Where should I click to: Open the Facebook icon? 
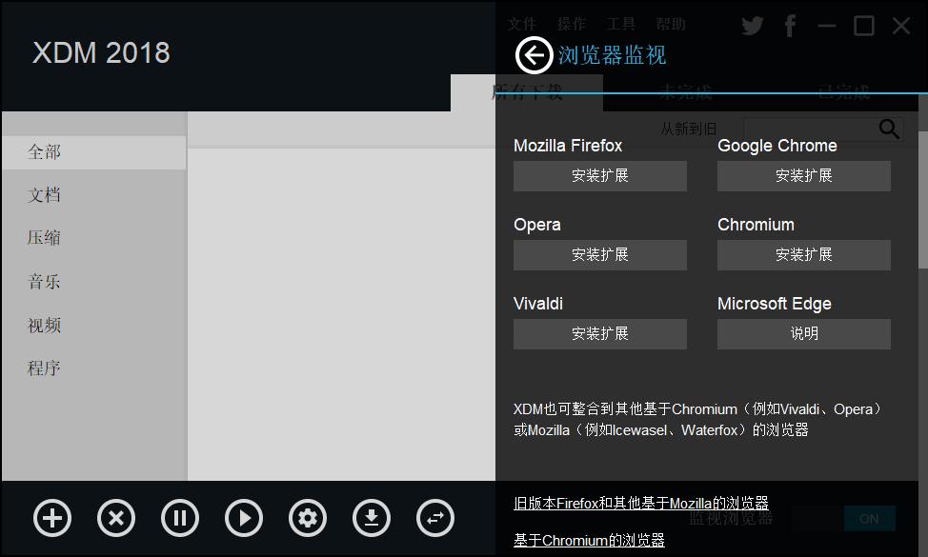coord(790,26)
